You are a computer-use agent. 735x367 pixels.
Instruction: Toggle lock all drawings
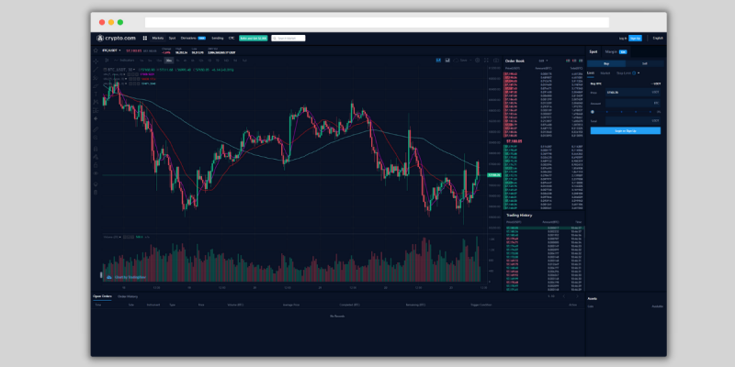click(96, 165)
